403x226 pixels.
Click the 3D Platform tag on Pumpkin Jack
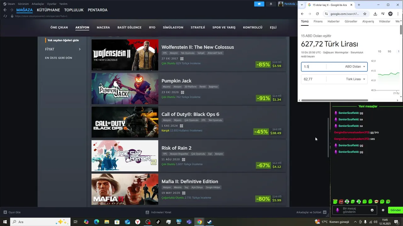190,87
